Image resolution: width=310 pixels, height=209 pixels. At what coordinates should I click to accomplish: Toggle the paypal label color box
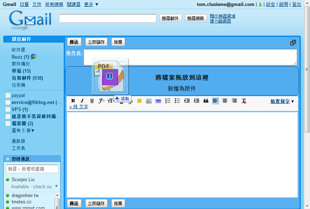click(x=8, y=95)
